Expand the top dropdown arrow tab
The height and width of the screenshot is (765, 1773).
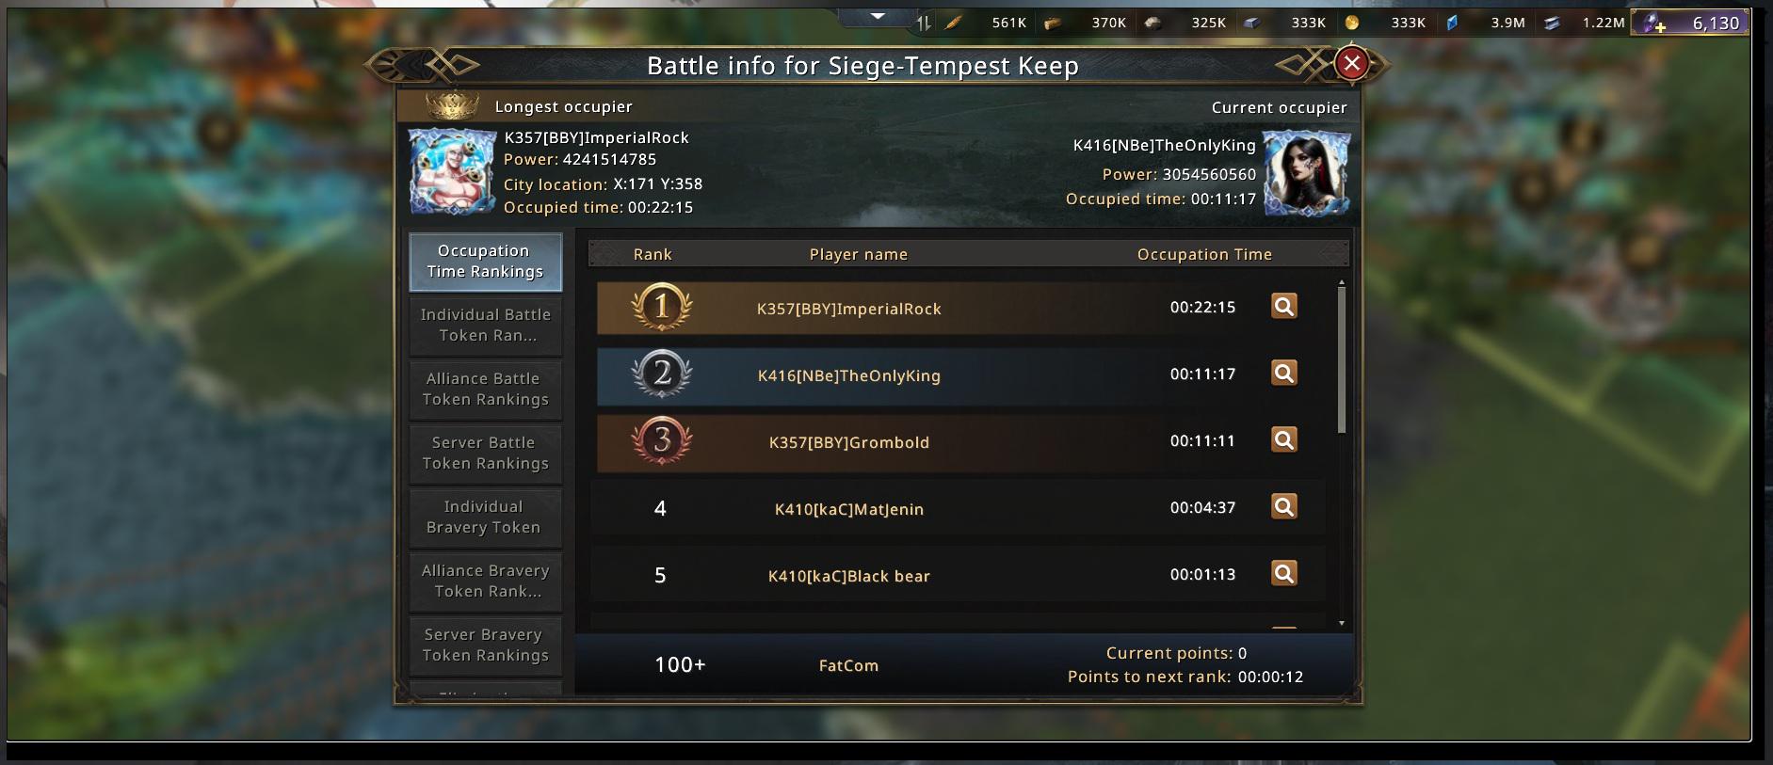(878, 16)
